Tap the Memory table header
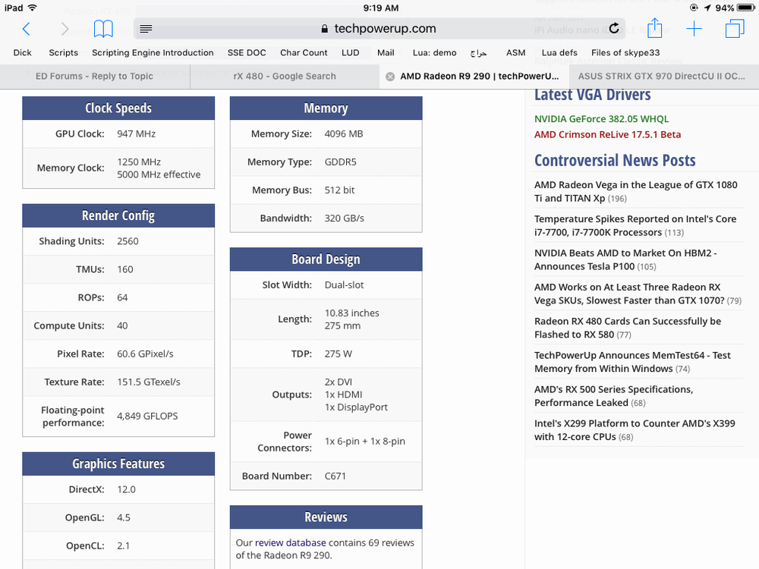Image resolution: width=759 pixels, height=569 pixels. click(x=326, y=108)
